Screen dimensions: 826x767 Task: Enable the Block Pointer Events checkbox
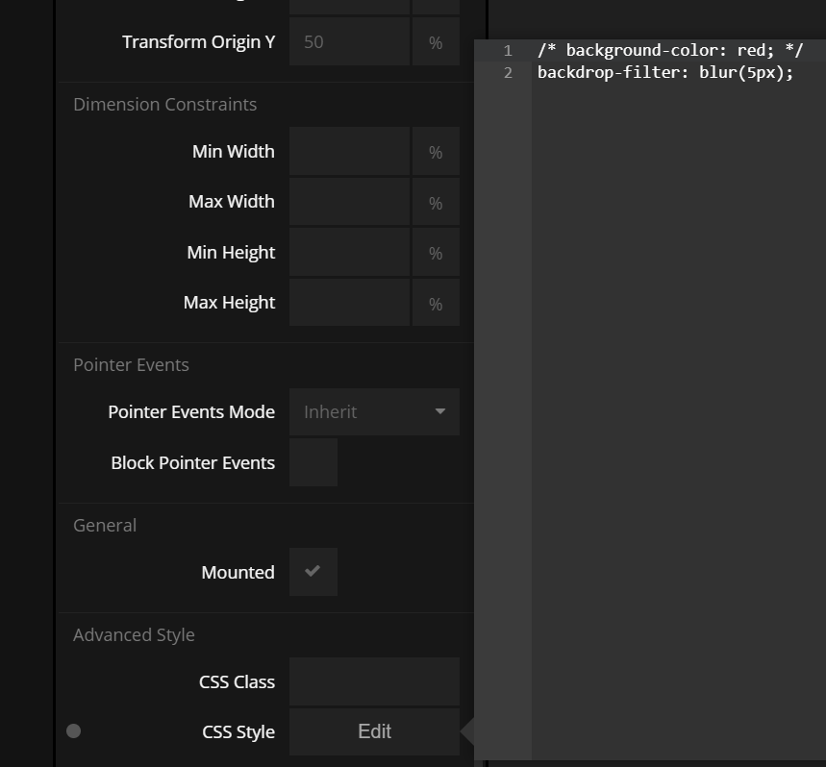pos(313,462)
